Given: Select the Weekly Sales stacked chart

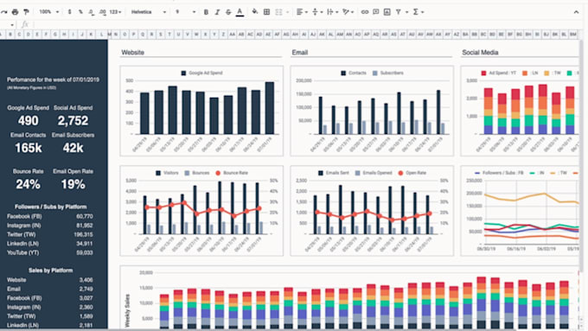Looking at the screenshot, I should (350, 298).
